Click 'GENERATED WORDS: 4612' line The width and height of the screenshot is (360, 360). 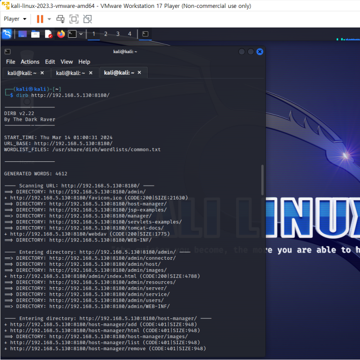(x=35, y=174)
